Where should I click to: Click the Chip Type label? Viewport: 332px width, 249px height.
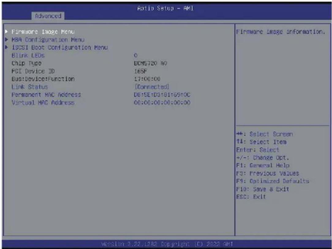point(26,63)
